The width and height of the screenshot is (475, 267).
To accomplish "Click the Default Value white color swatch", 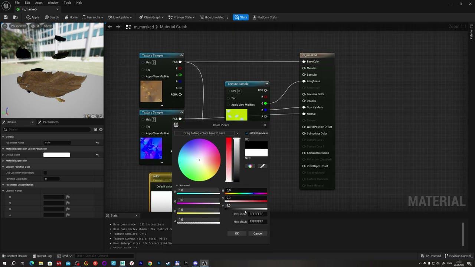I will click(56, 155).
